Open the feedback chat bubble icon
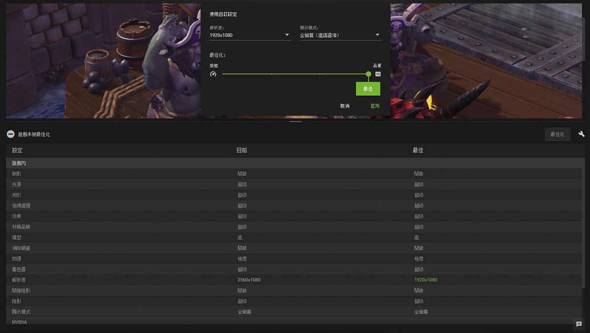This screenshot has width=590, height=333. click(x=579, y=324)
